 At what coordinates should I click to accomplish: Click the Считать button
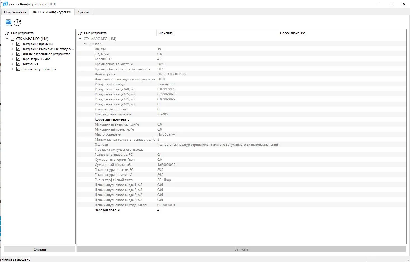(x=40, y=249)
